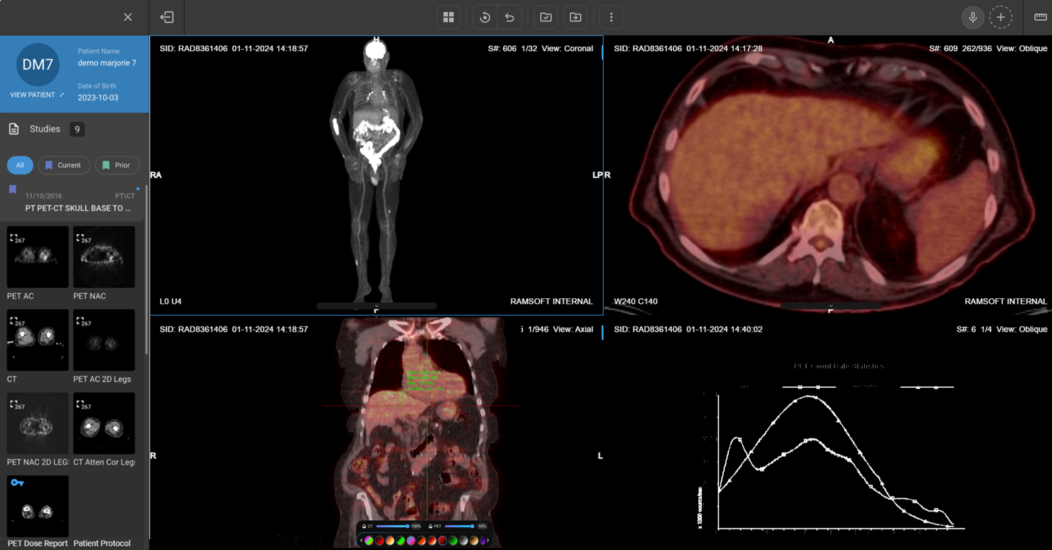The image size is (1052, 550).
Task: Expand the PT PET-CT SKULL BASE study
Action: (77, 208)
